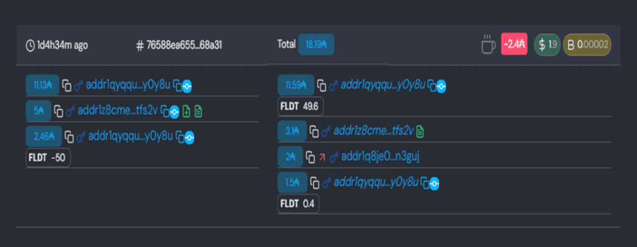Click the green document icon with the plus sign
The image size is (637, 247).
tap(187, 110)
